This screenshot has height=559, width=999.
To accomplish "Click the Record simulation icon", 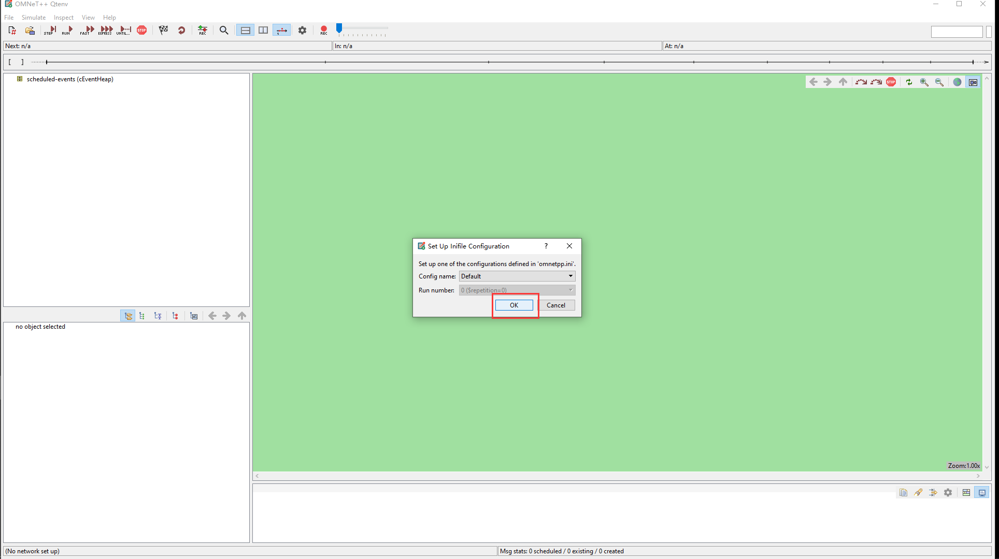I will (323, 30).
